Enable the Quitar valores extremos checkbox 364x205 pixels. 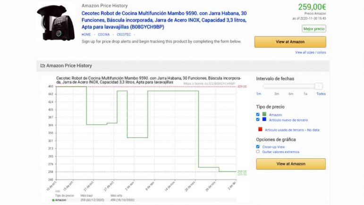tap(258, 152)
